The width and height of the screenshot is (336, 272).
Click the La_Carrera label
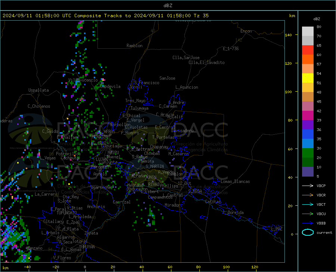(x=46, y=194)
